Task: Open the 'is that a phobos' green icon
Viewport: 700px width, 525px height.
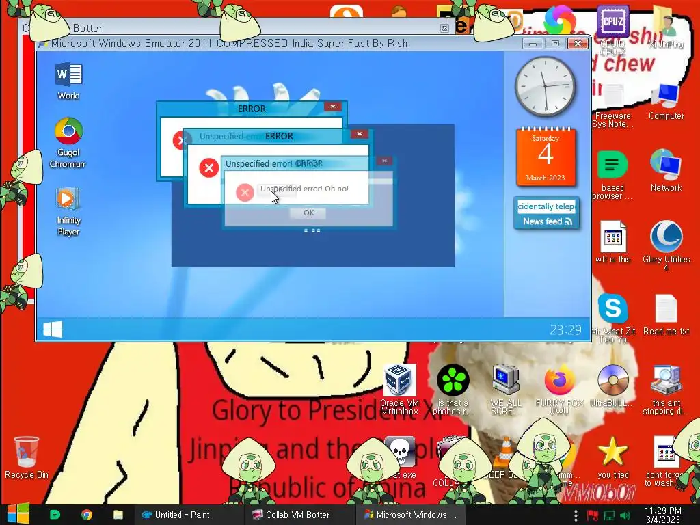Action: point(453,389)
